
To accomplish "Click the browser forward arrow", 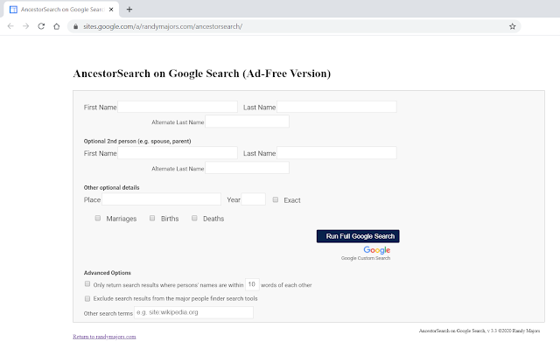I will (25, 26).
